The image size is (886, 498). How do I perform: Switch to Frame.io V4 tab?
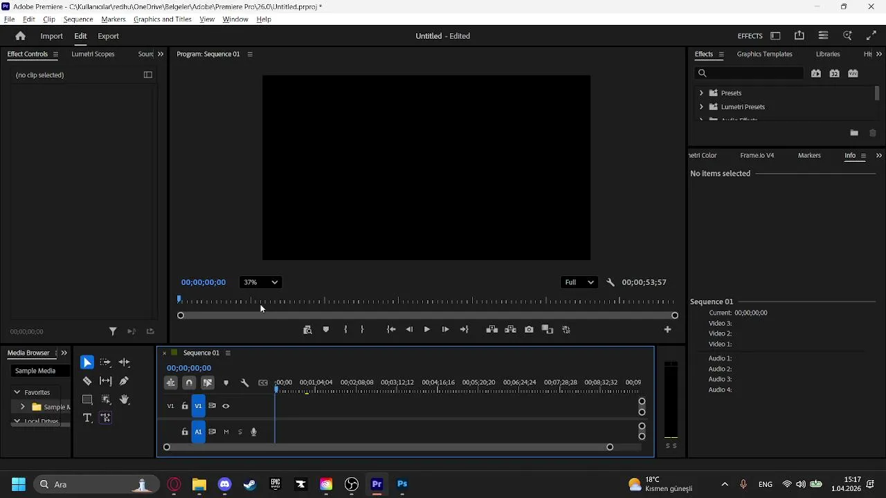[x=757, y=156]
